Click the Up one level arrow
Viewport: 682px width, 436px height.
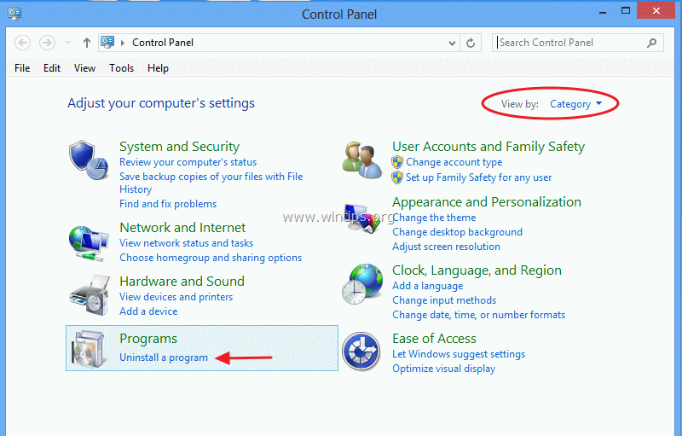pyautogui.click(x=87, y=43)
